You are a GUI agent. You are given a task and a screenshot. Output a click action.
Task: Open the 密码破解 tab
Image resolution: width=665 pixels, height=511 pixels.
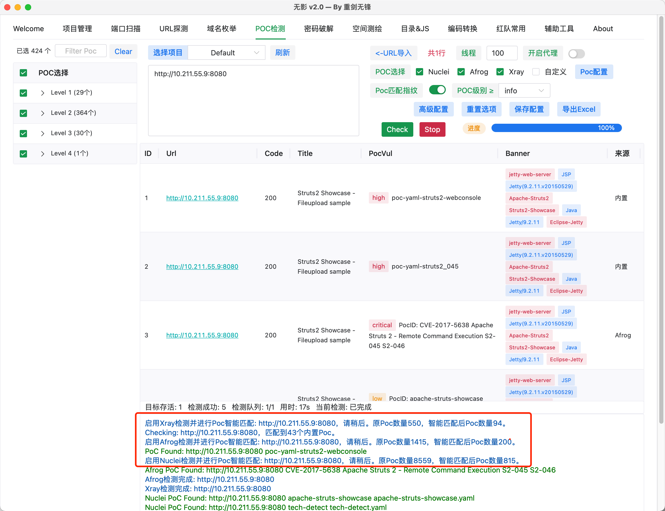point(318,29)
